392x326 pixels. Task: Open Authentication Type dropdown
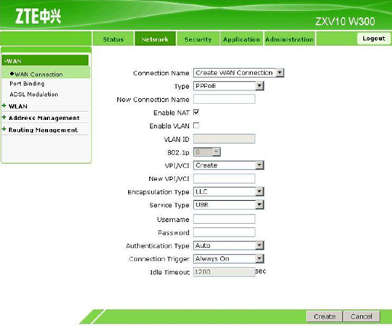coord(228,245)
